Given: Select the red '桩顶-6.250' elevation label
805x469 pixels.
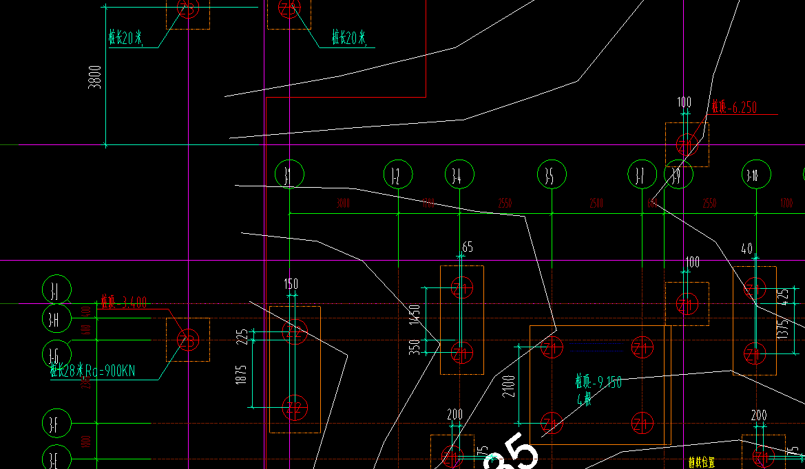Looking at the screenshot, I should pyautogui.click(x=734, y=107).
